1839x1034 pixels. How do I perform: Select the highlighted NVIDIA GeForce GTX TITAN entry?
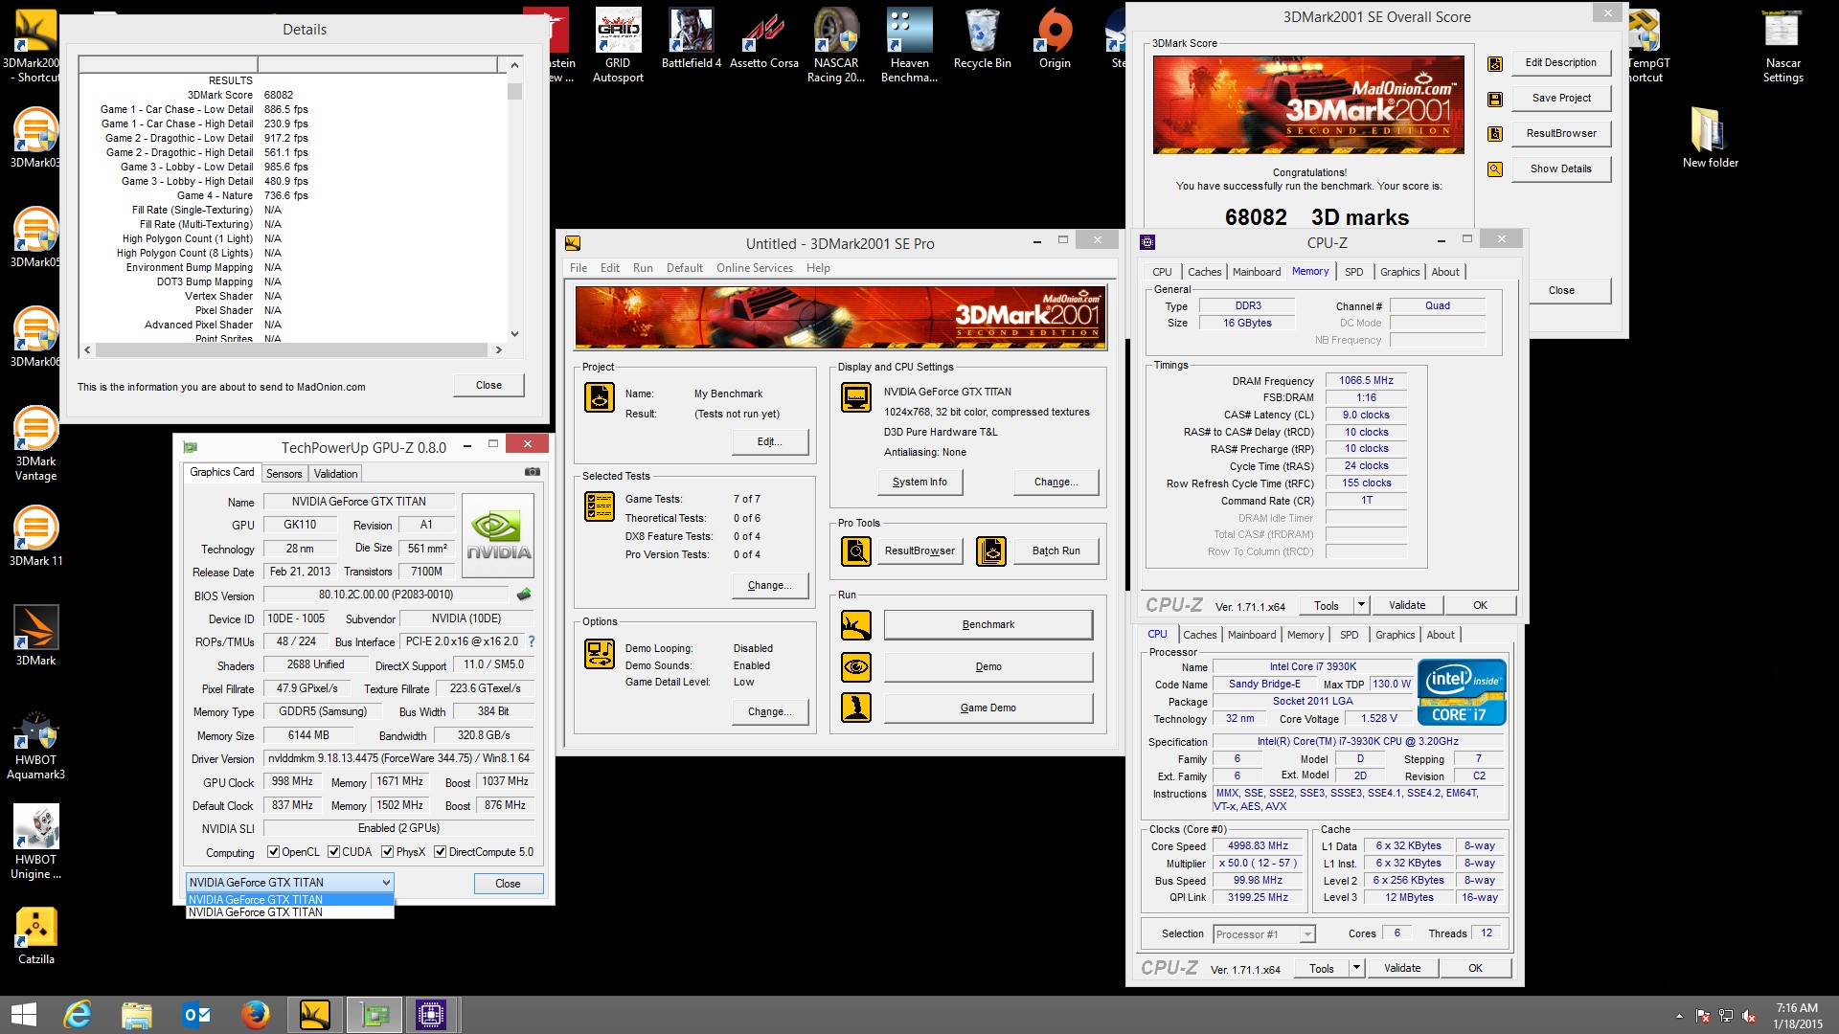[x=289, y=899]
